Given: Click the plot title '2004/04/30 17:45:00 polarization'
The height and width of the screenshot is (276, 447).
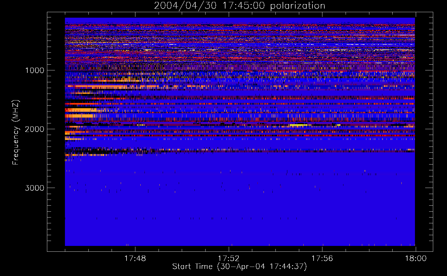Looking at the screenshot, I should (x=240, y=6).
